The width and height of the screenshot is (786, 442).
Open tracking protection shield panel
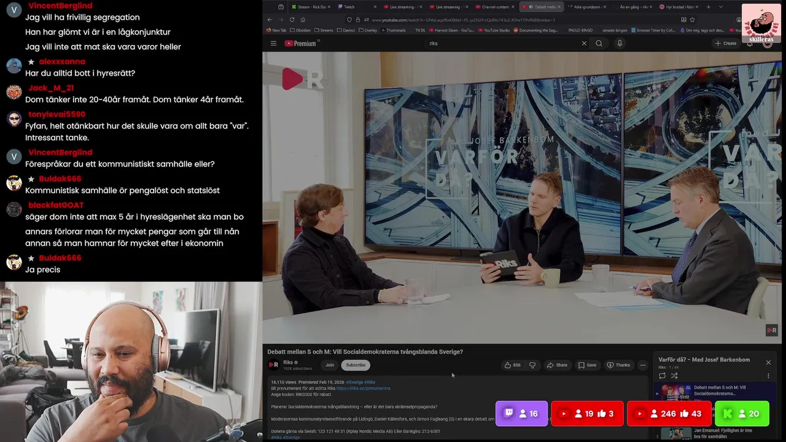349,20
